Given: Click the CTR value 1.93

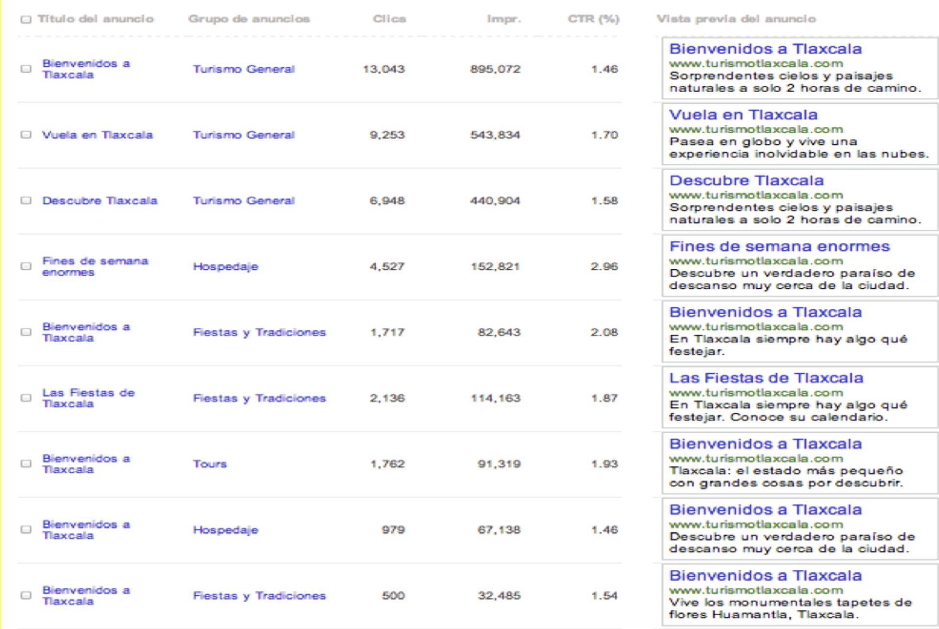Looking at the screenshot, I should [x=604, y=464].
